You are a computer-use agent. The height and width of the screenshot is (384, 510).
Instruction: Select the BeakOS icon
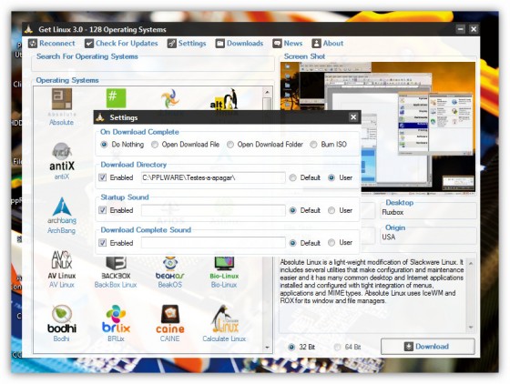coord(169,268)
